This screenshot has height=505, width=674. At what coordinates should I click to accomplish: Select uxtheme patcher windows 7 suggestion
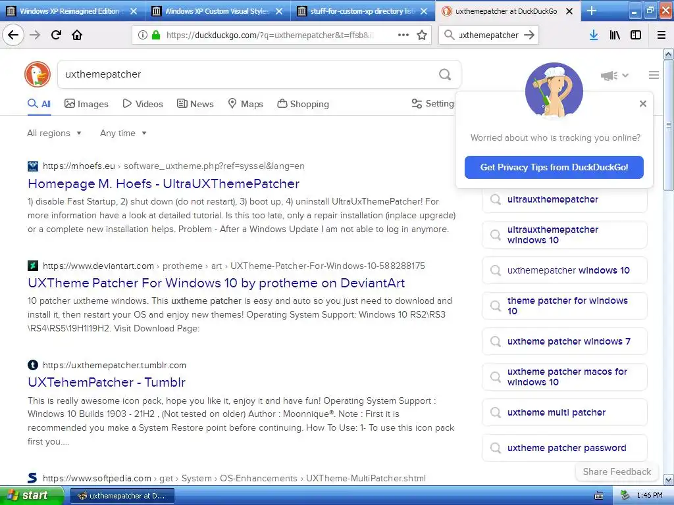564,341
